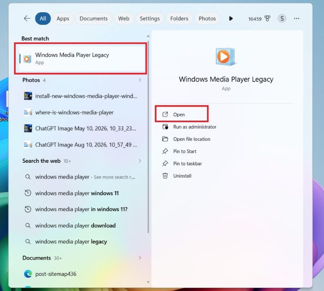
Task: Open install-new-windows-media-player photo result
Action: point(82,96)
